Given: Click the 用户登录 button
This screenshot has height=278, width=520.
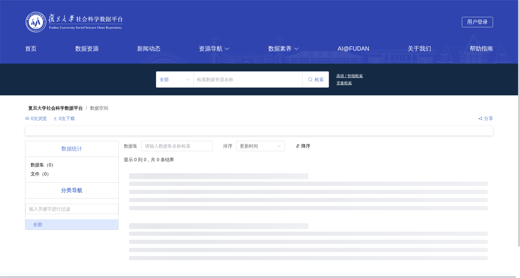Looking at the screenshot, I should [x=477, y=22].
